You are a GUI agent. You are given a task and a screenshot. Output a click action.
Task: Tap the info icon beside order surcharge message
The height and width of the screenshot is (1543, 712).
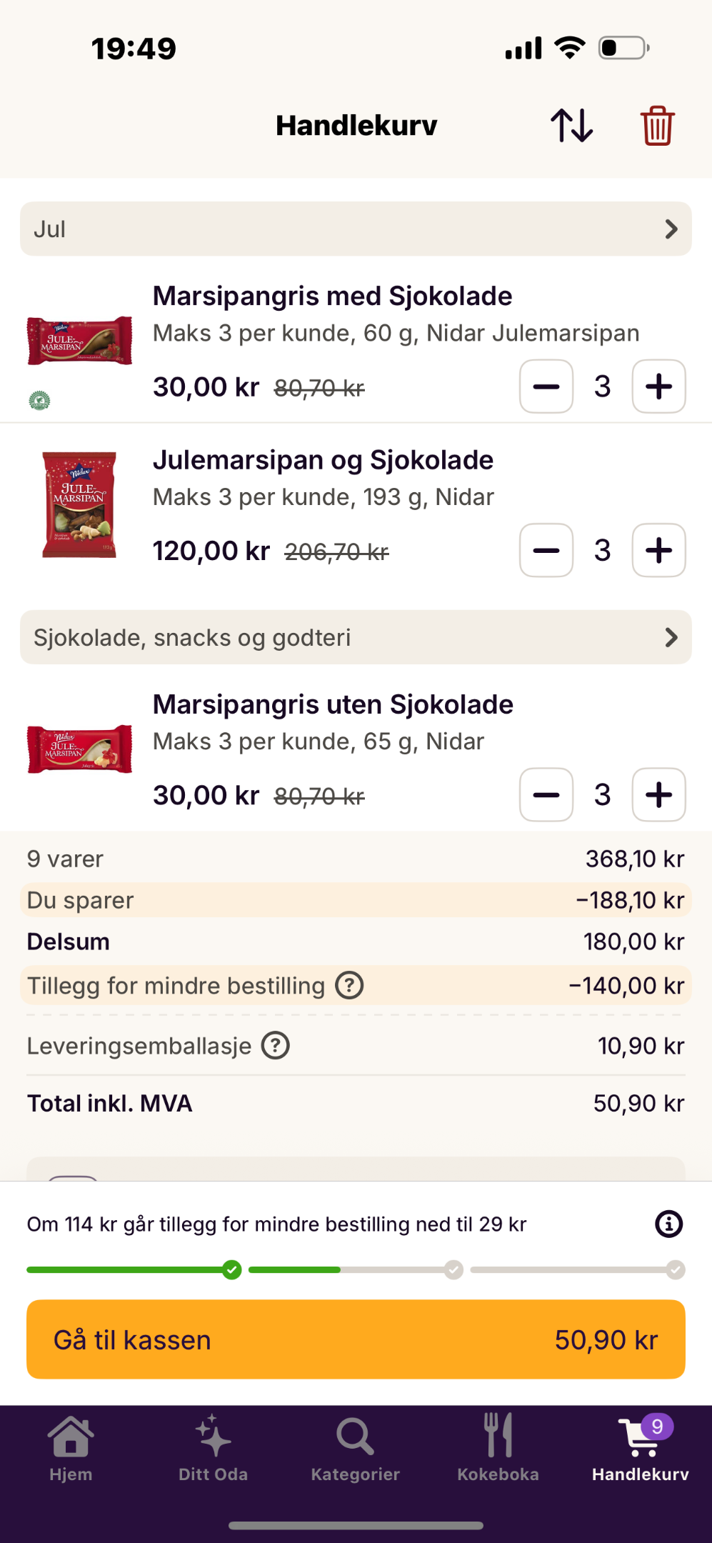(x=668, y=1224)
